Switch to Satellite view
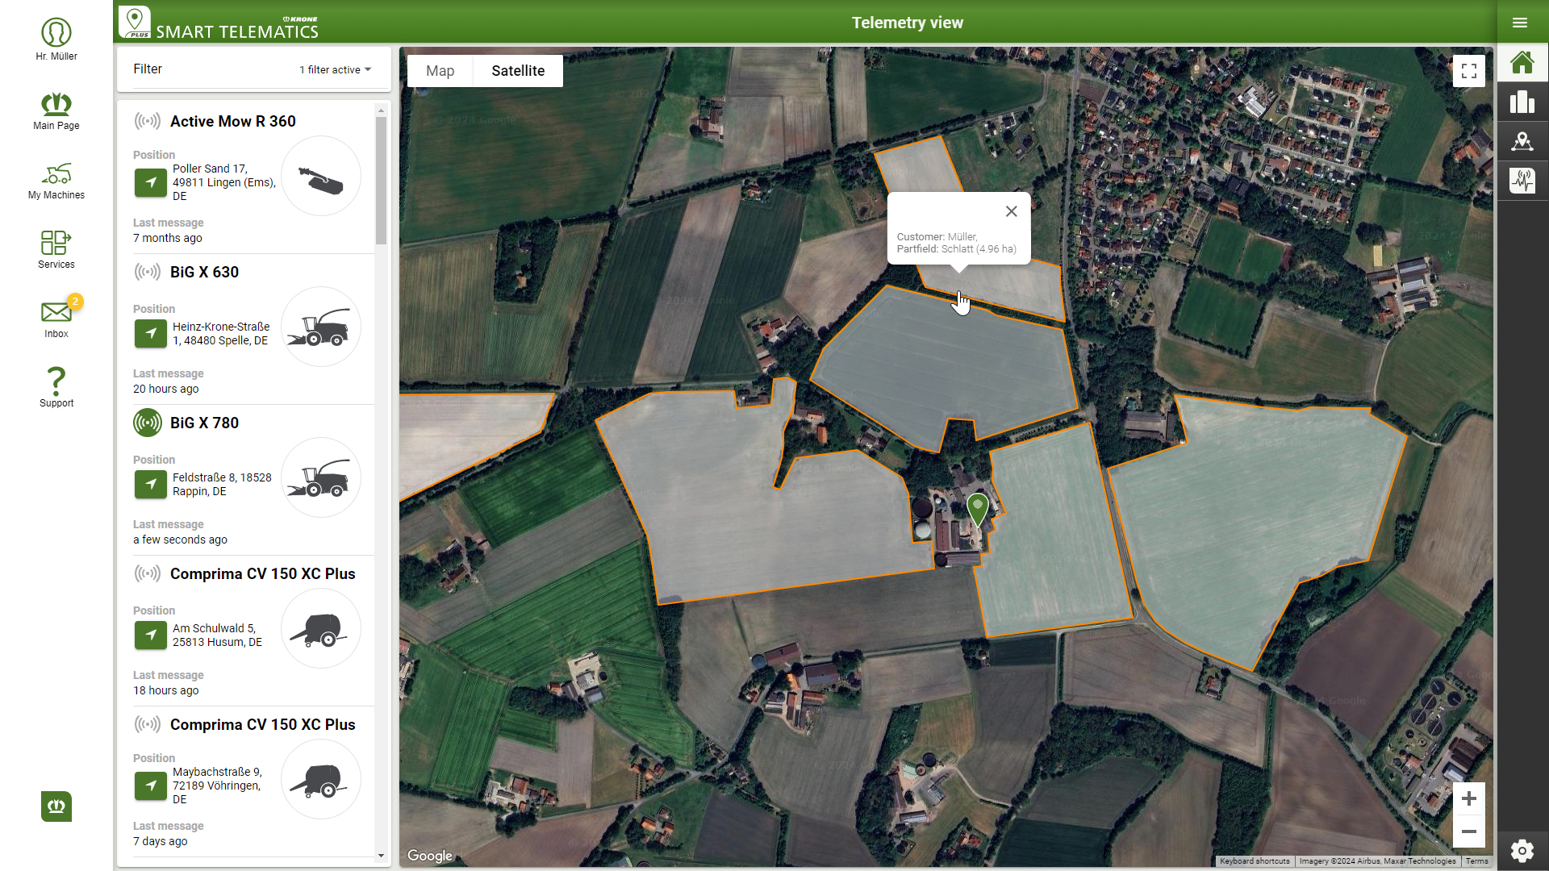Viewport: 1549px width, 871px height. pyautogui.click(x=517, y=71)
